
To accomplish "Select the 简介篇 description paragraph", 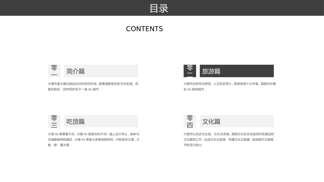I will pos(93,86).
